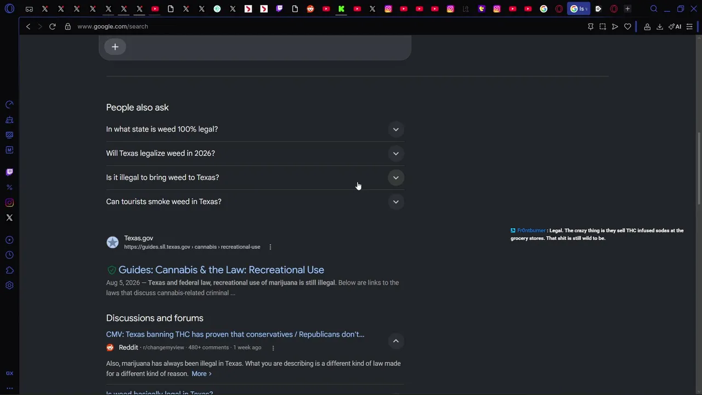Screen dimensions: 702x395
Task: Select the active Google 'Is' search tab
Action: [579, 9]
